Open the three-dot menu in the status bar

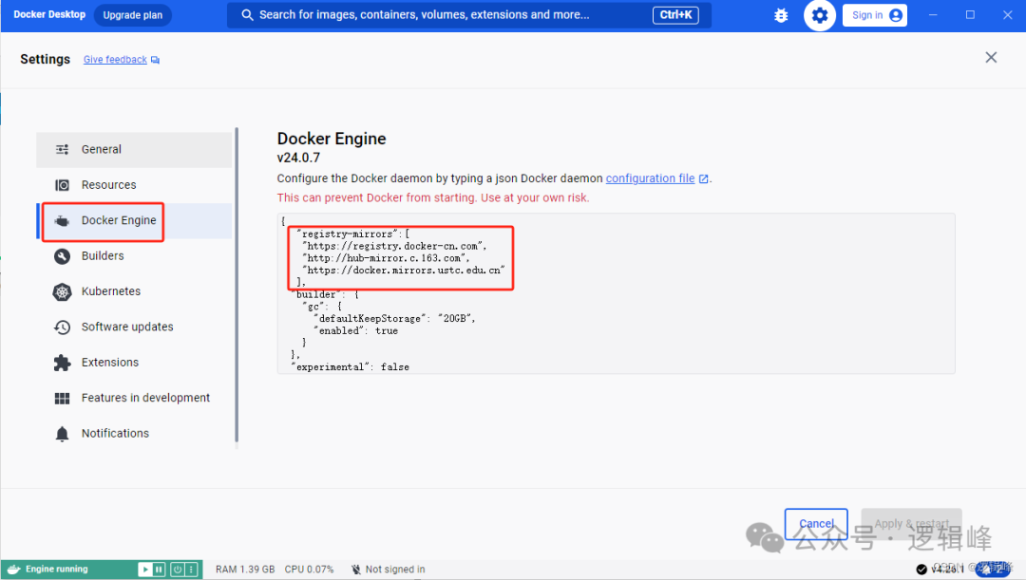tap(190, 569)
